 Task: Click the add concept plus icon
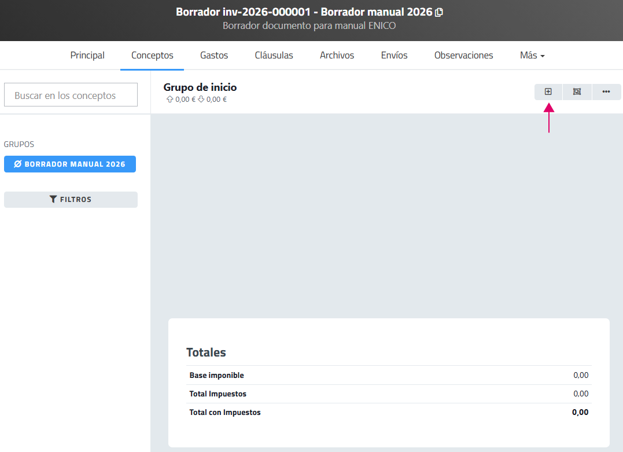(548, 91)
